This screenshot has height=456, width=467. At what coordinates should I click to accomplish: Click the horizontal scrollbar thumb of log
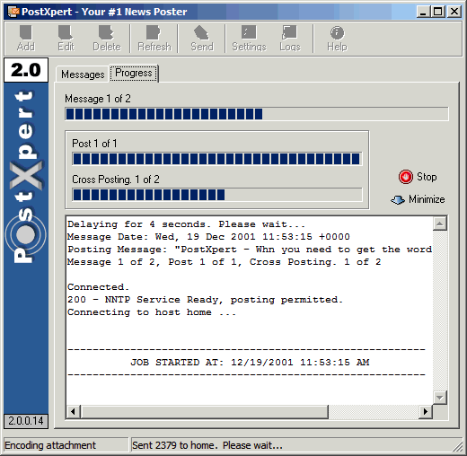coord(205,412)
